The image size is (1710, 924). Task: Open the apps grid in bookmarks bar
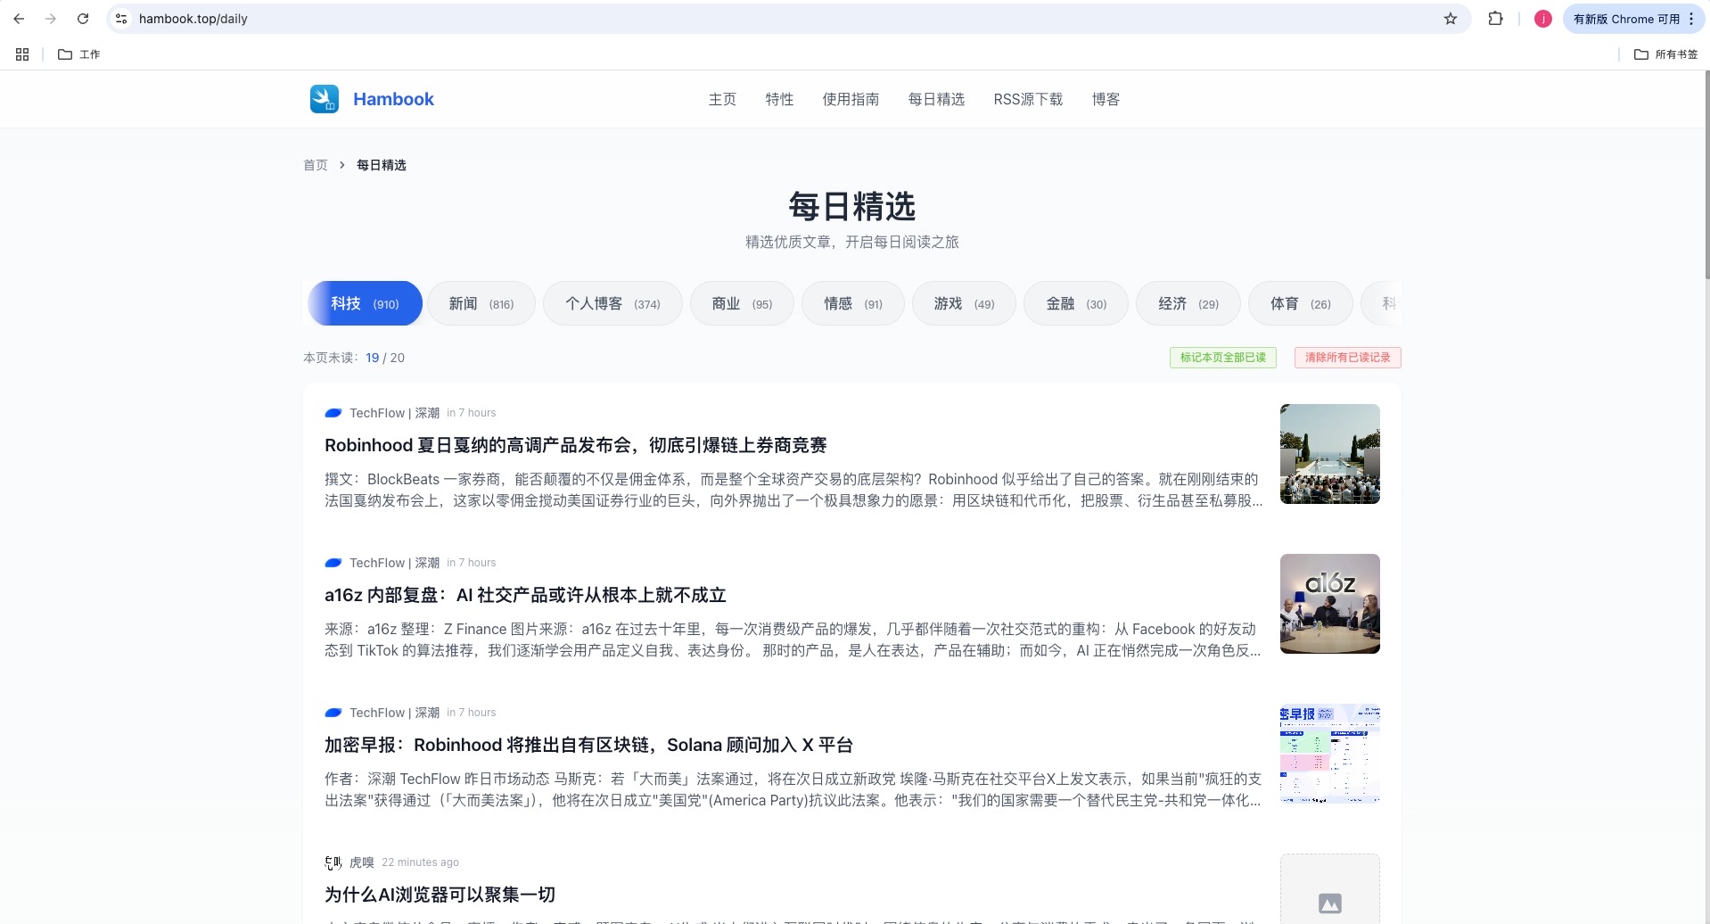pyautogui.click(x=22, y=54)
